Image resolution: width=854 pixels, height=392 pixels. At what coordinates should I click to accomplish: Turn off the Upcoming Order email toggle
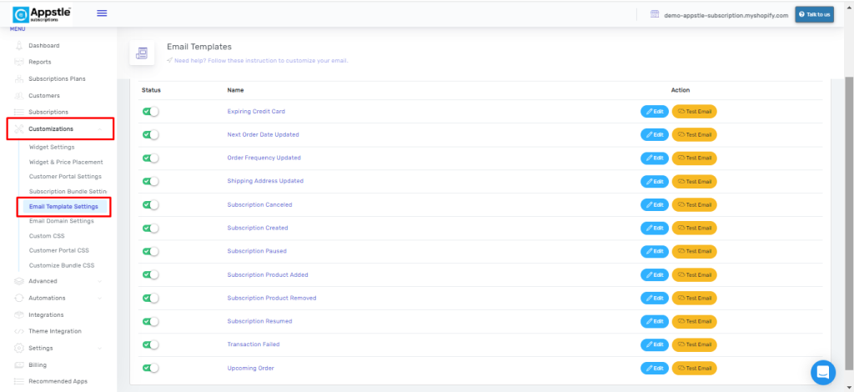(150, 368)
